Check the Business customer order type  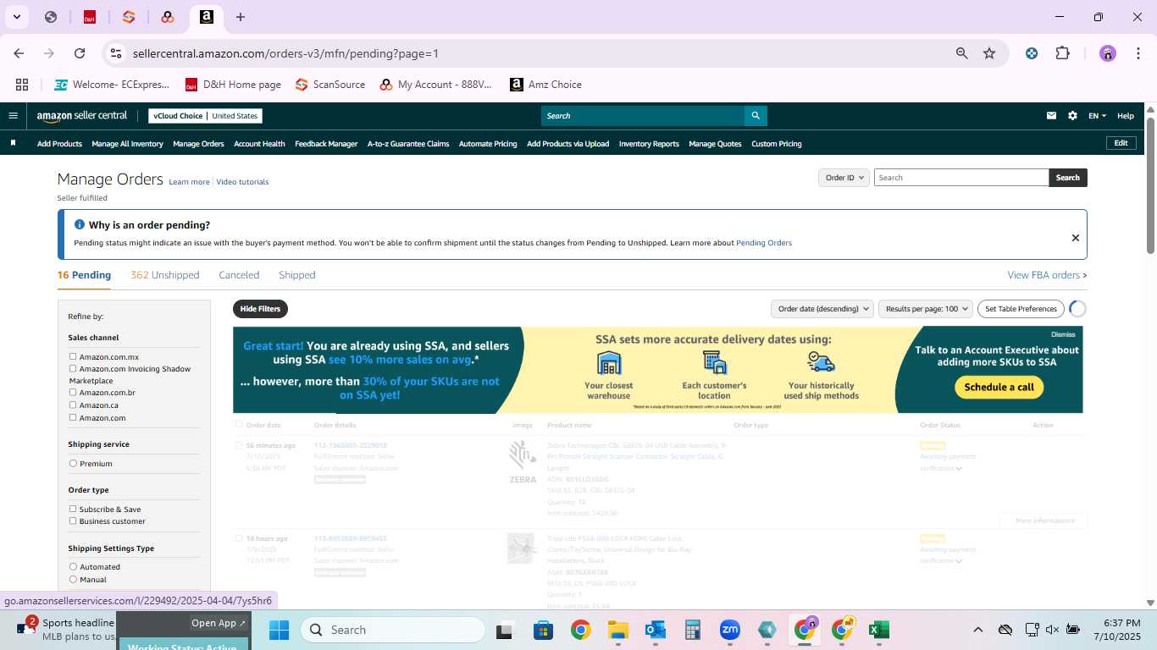73,521
